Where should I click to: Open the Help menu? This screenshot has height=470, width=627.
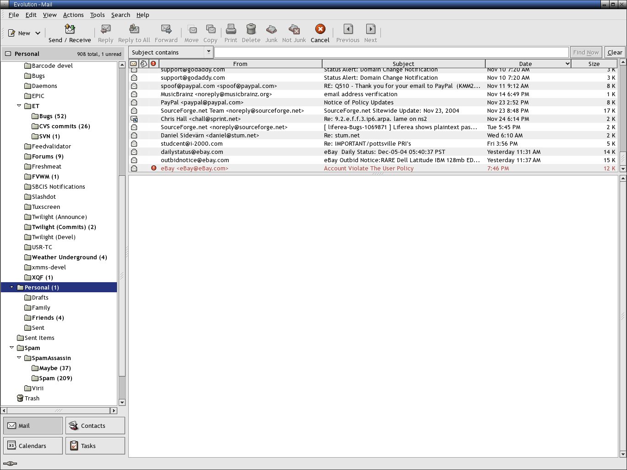click(x=143, y=15)
